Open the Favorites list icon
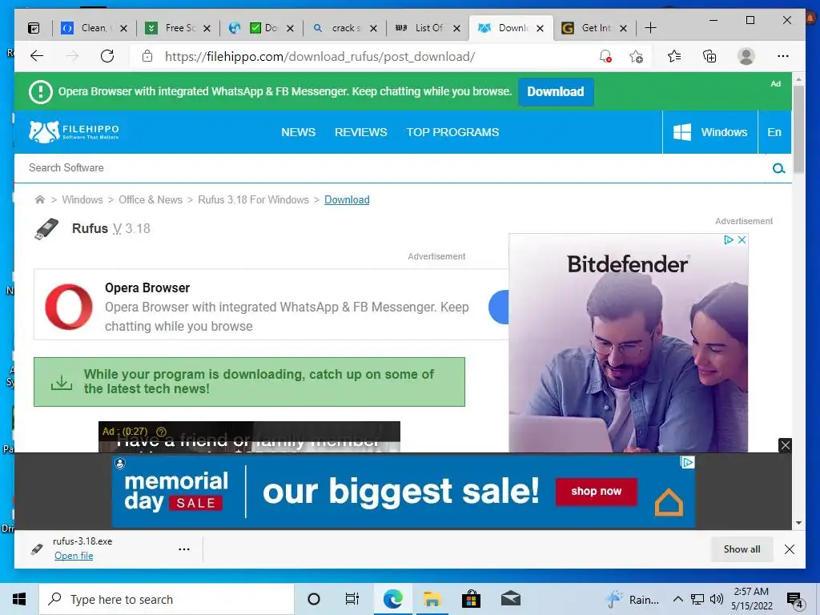The width and height of the screenshot is (820, 615). click(674, 56)
